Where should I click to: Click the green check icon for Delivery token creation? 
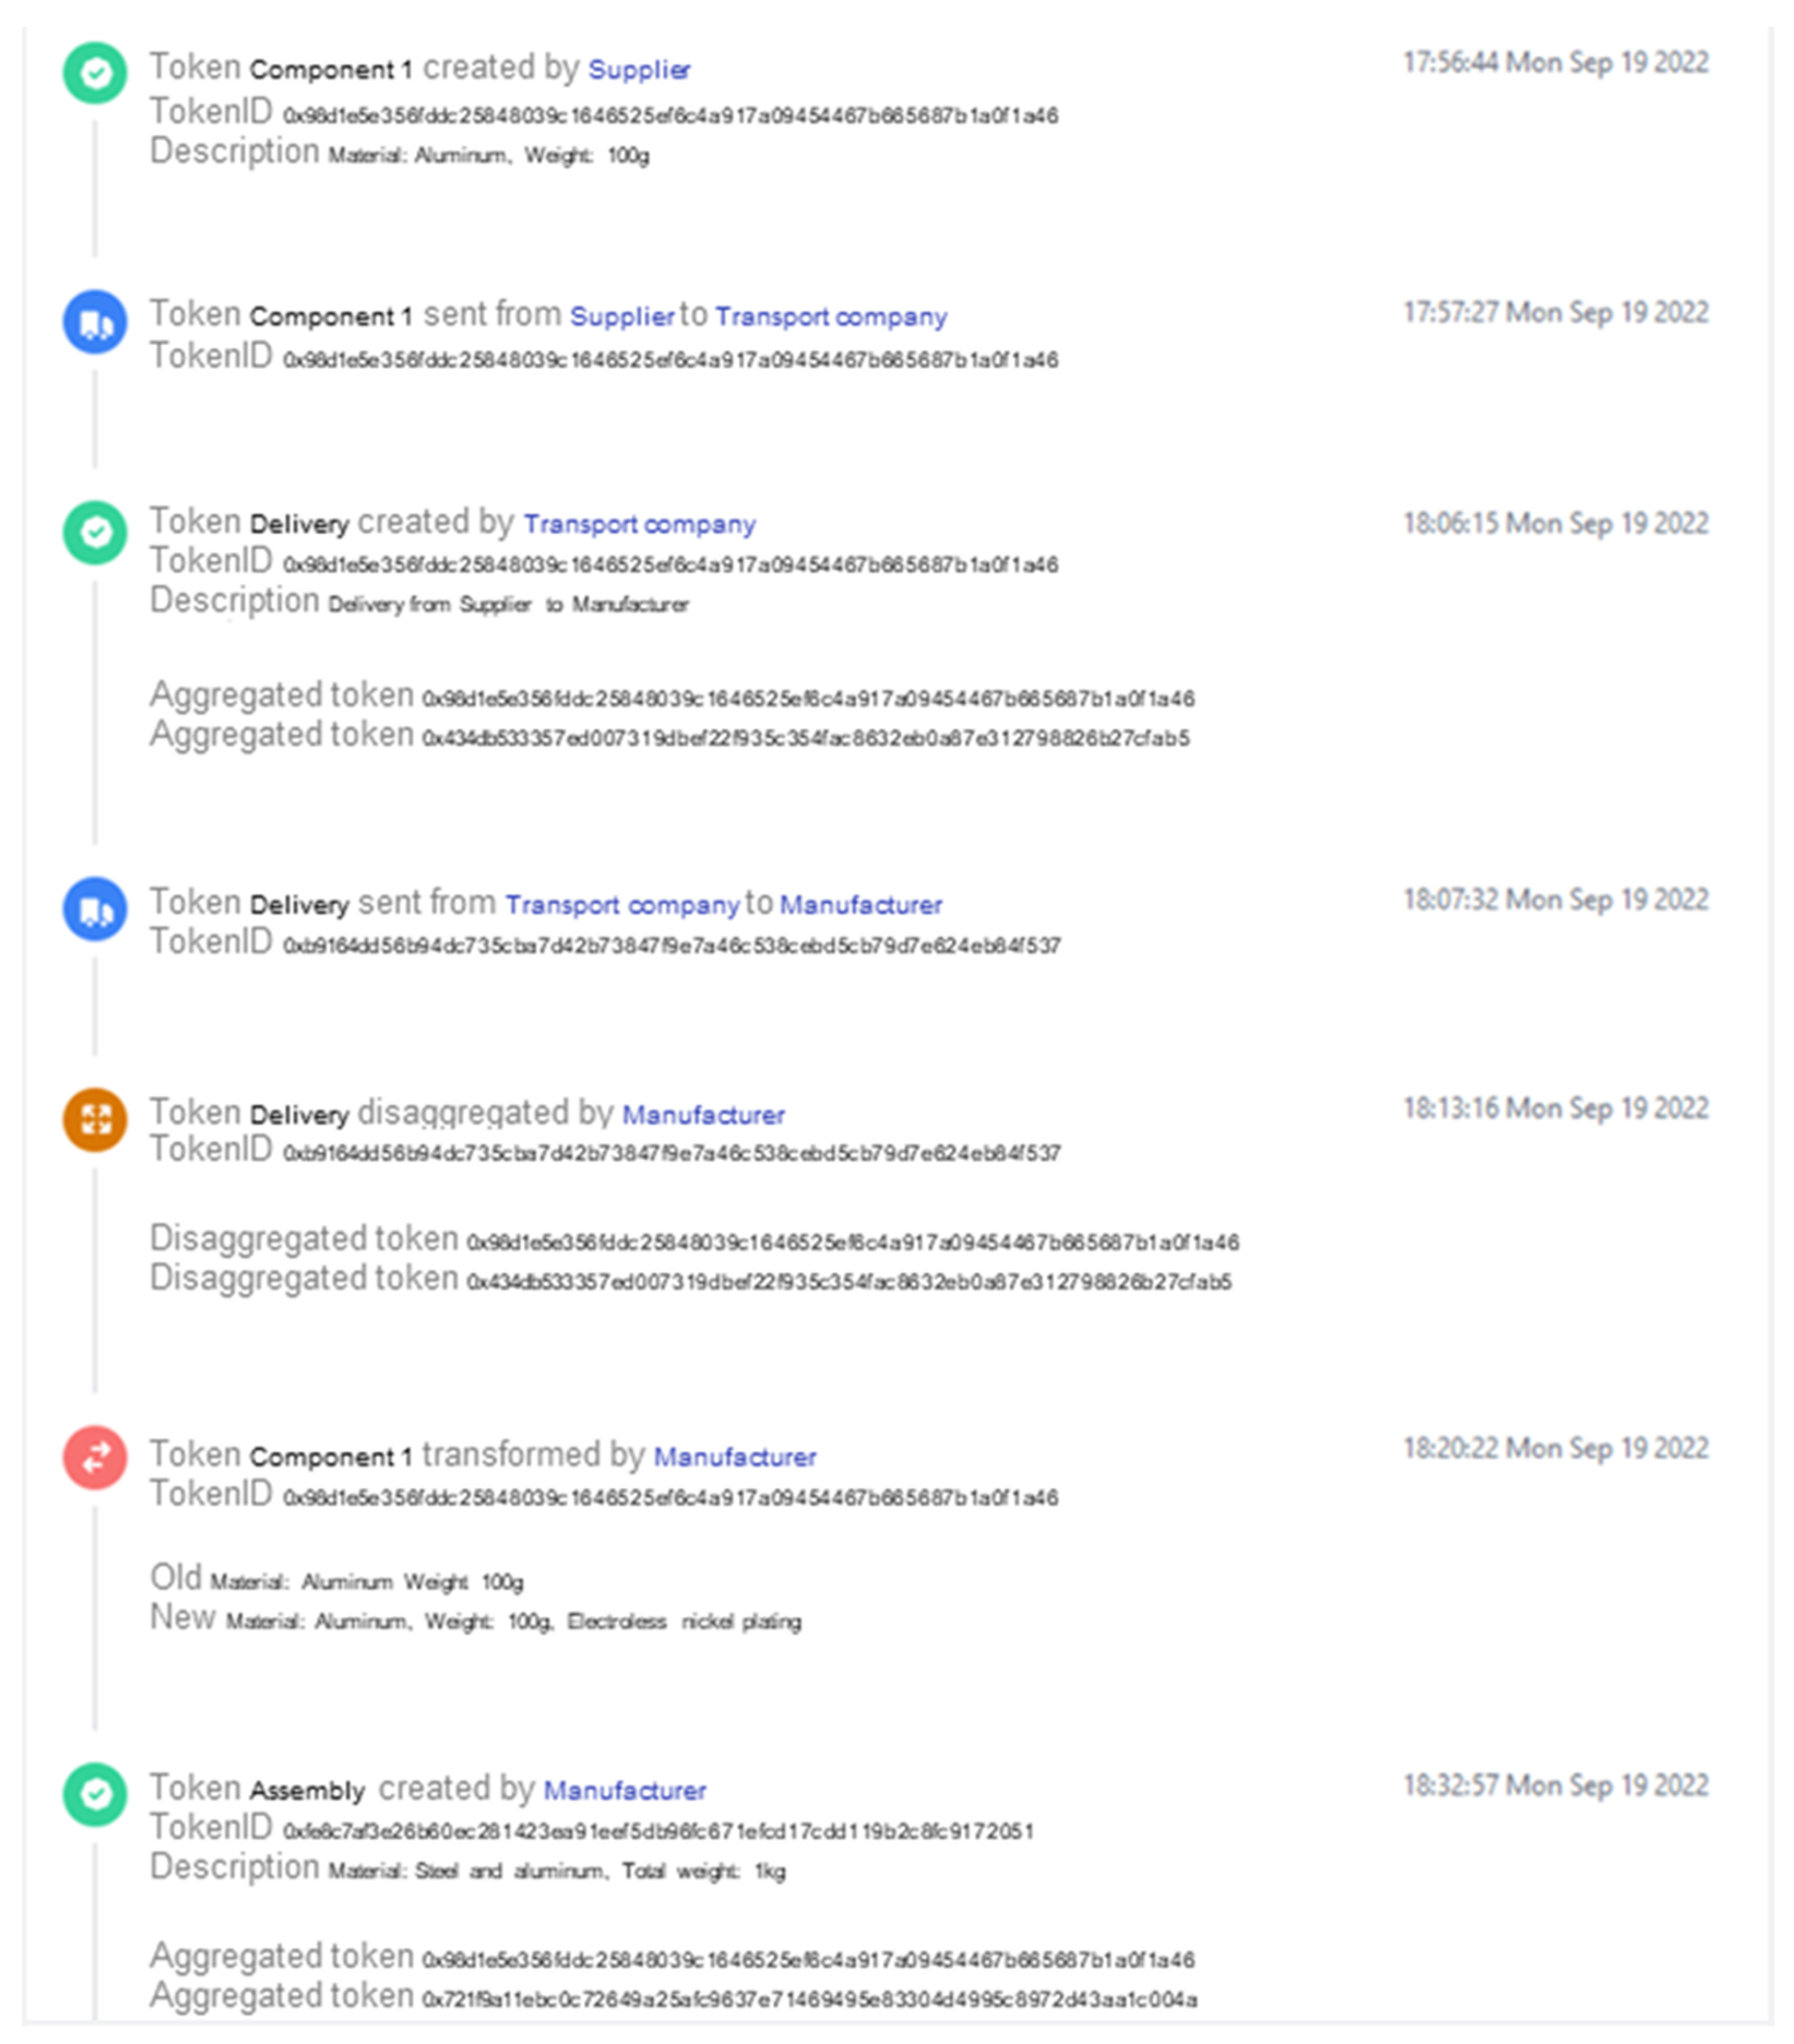[x=95, y=532]
